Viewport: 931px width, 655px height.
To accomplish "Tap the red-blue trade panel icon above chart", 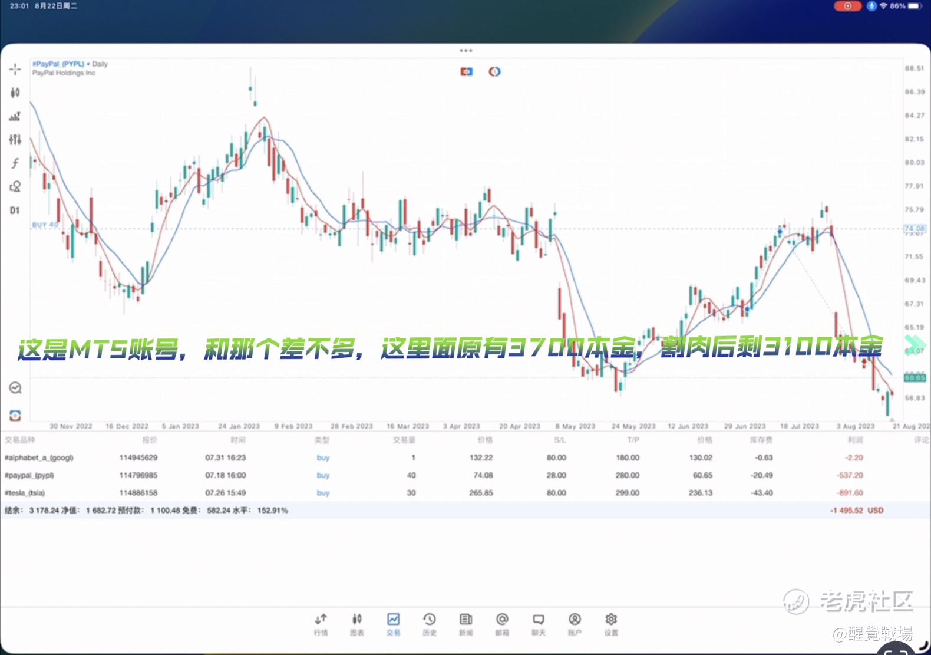I will pos(467,71).
